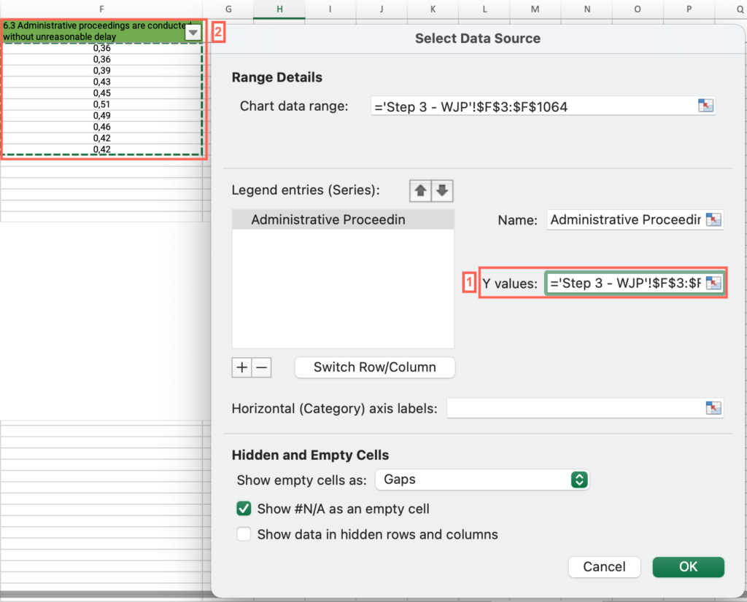
Task: Click the cell with value 0,39
Action: click(102, 71)
